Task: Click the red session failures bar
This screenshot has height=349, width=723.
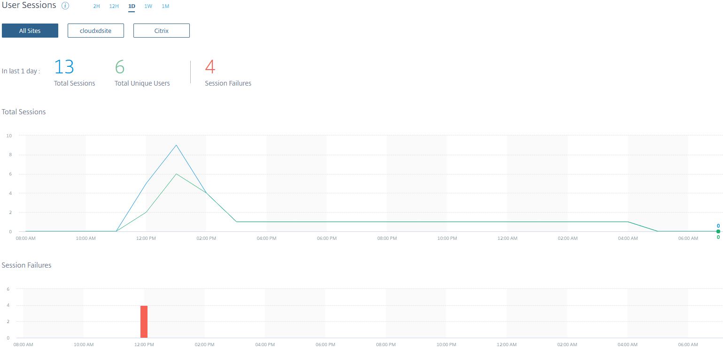Action: click(x=144, y=321)
